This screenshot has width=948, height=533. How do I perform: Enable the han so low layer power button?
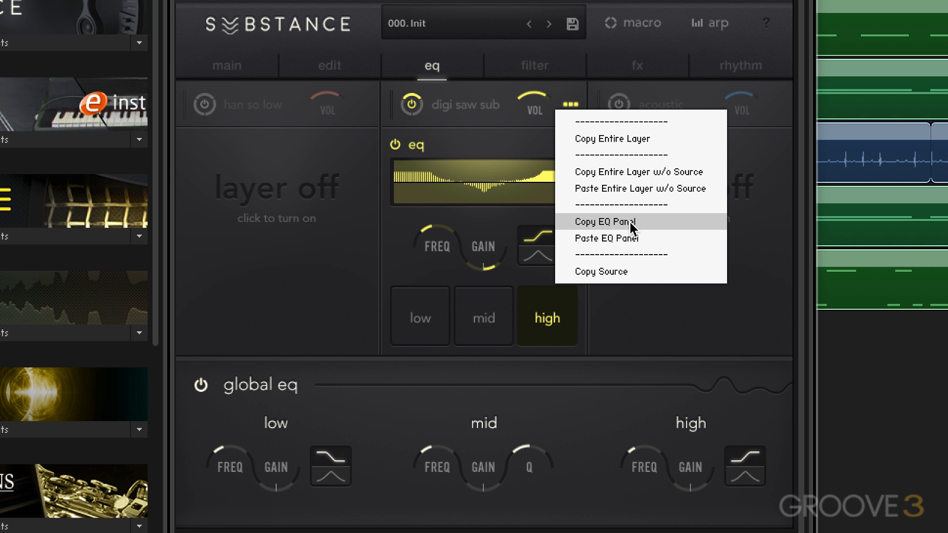pyautogui.click(x=204, y=105)
